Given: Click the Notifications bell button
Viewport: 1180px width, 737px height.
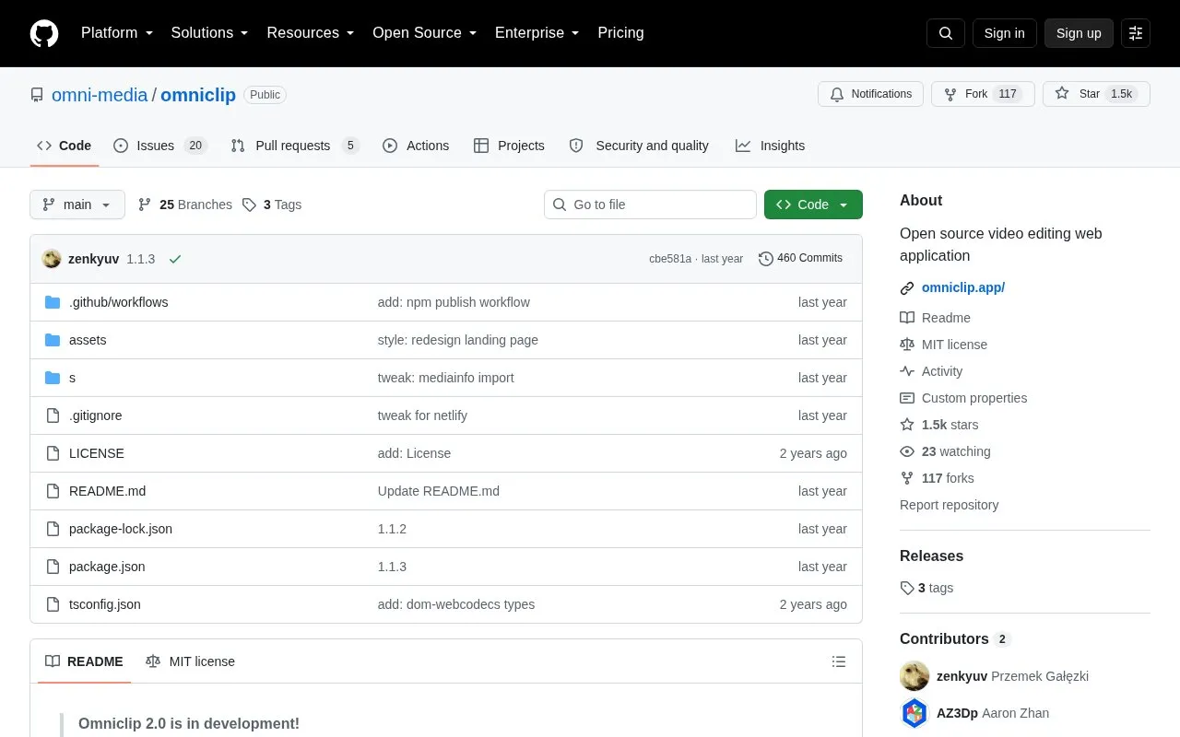Looking at the screenshot, I should 870,94.
